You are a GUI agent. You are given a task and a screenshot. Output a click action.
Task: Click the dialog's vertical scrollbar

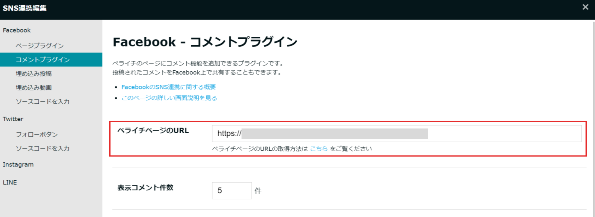coord(594,118)
